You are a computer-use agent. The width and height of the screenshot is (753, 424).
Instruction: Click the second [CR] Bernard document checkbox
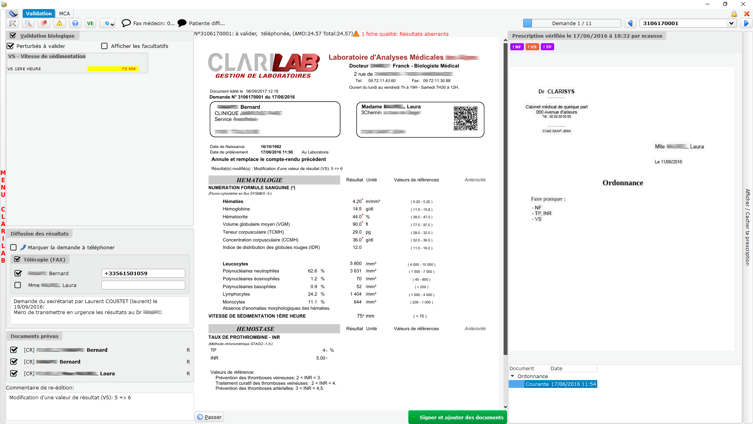click(14, 362)
